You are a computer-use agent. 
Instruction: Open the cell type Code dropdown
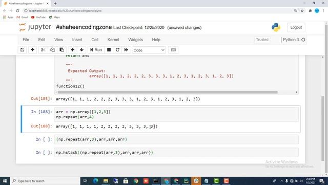(x=149, y=50)
